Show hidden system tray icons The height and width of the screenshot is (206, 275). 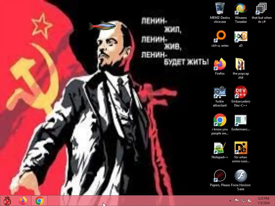coord(230,201)
